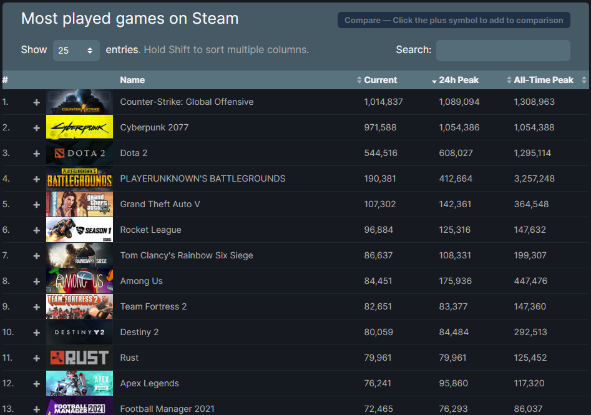Click current players value 1,014,837
This screenshot has height=415, width=591.
pyautogui.click(x=383, y=102)
